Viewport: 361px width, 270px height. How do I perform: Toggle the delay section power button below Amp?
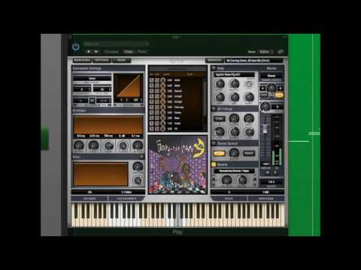coord(214,109)
